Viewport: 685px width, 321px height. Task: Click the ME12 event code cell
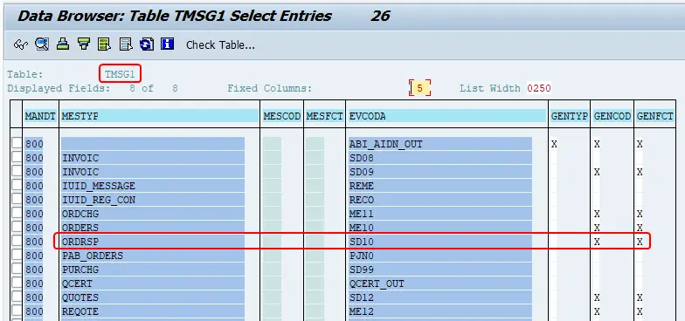[440, 311]
